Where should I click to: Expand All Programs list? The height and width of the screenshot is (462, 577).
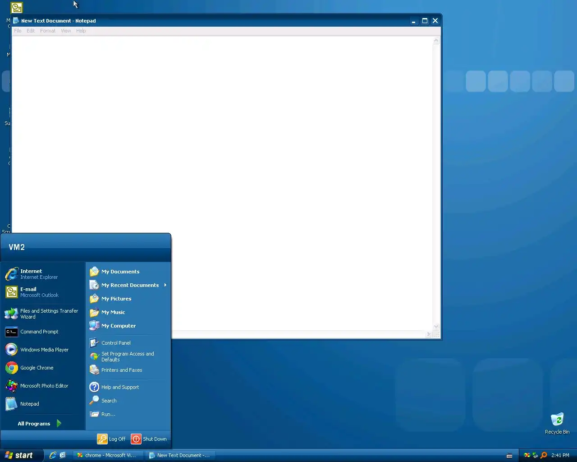40,424
